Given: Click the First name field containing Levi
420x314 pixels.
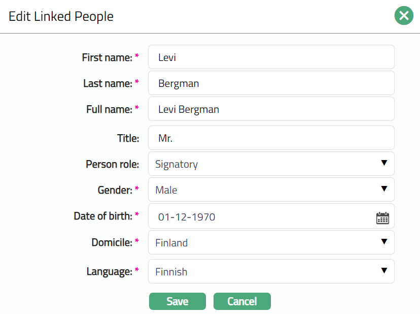Looking at the screenshot, I should tap(271, 57).
